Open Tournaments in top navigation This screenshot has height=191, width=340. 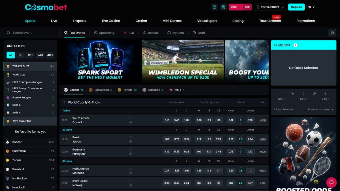[x=270, y=21]
